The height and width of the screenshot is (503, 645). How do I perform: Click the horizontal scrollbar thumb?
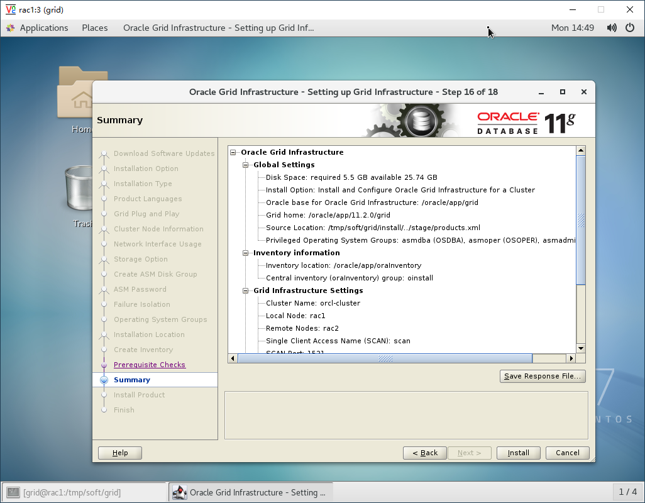click(x=385, y=358)
